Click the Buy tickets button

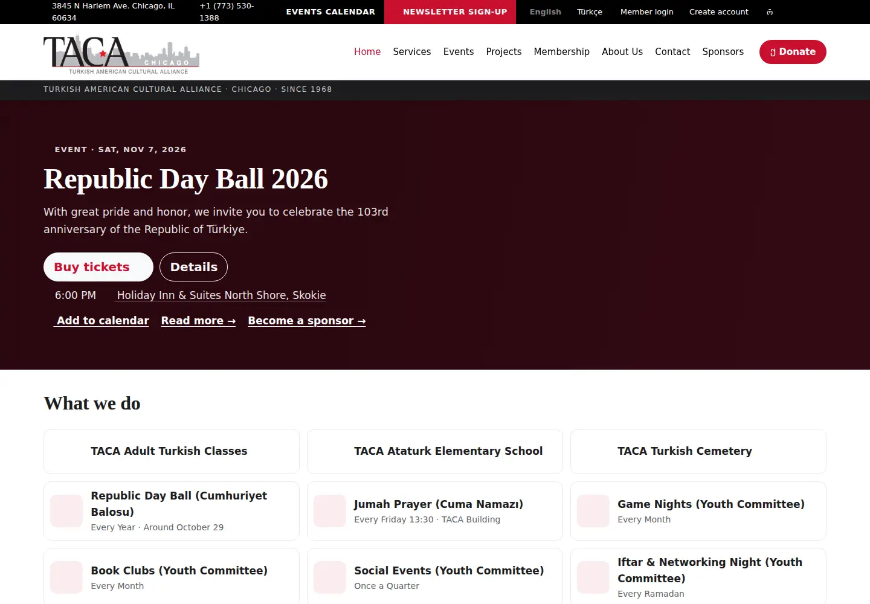98,267
